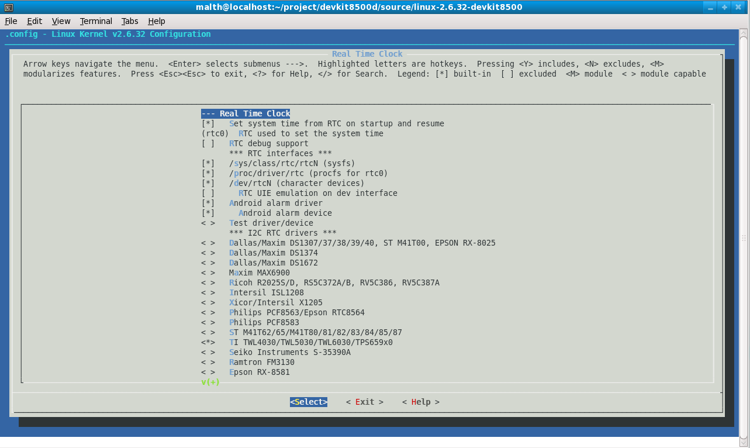750x448 pixels.
Task: Click the <Select> button
Action: 309,402
